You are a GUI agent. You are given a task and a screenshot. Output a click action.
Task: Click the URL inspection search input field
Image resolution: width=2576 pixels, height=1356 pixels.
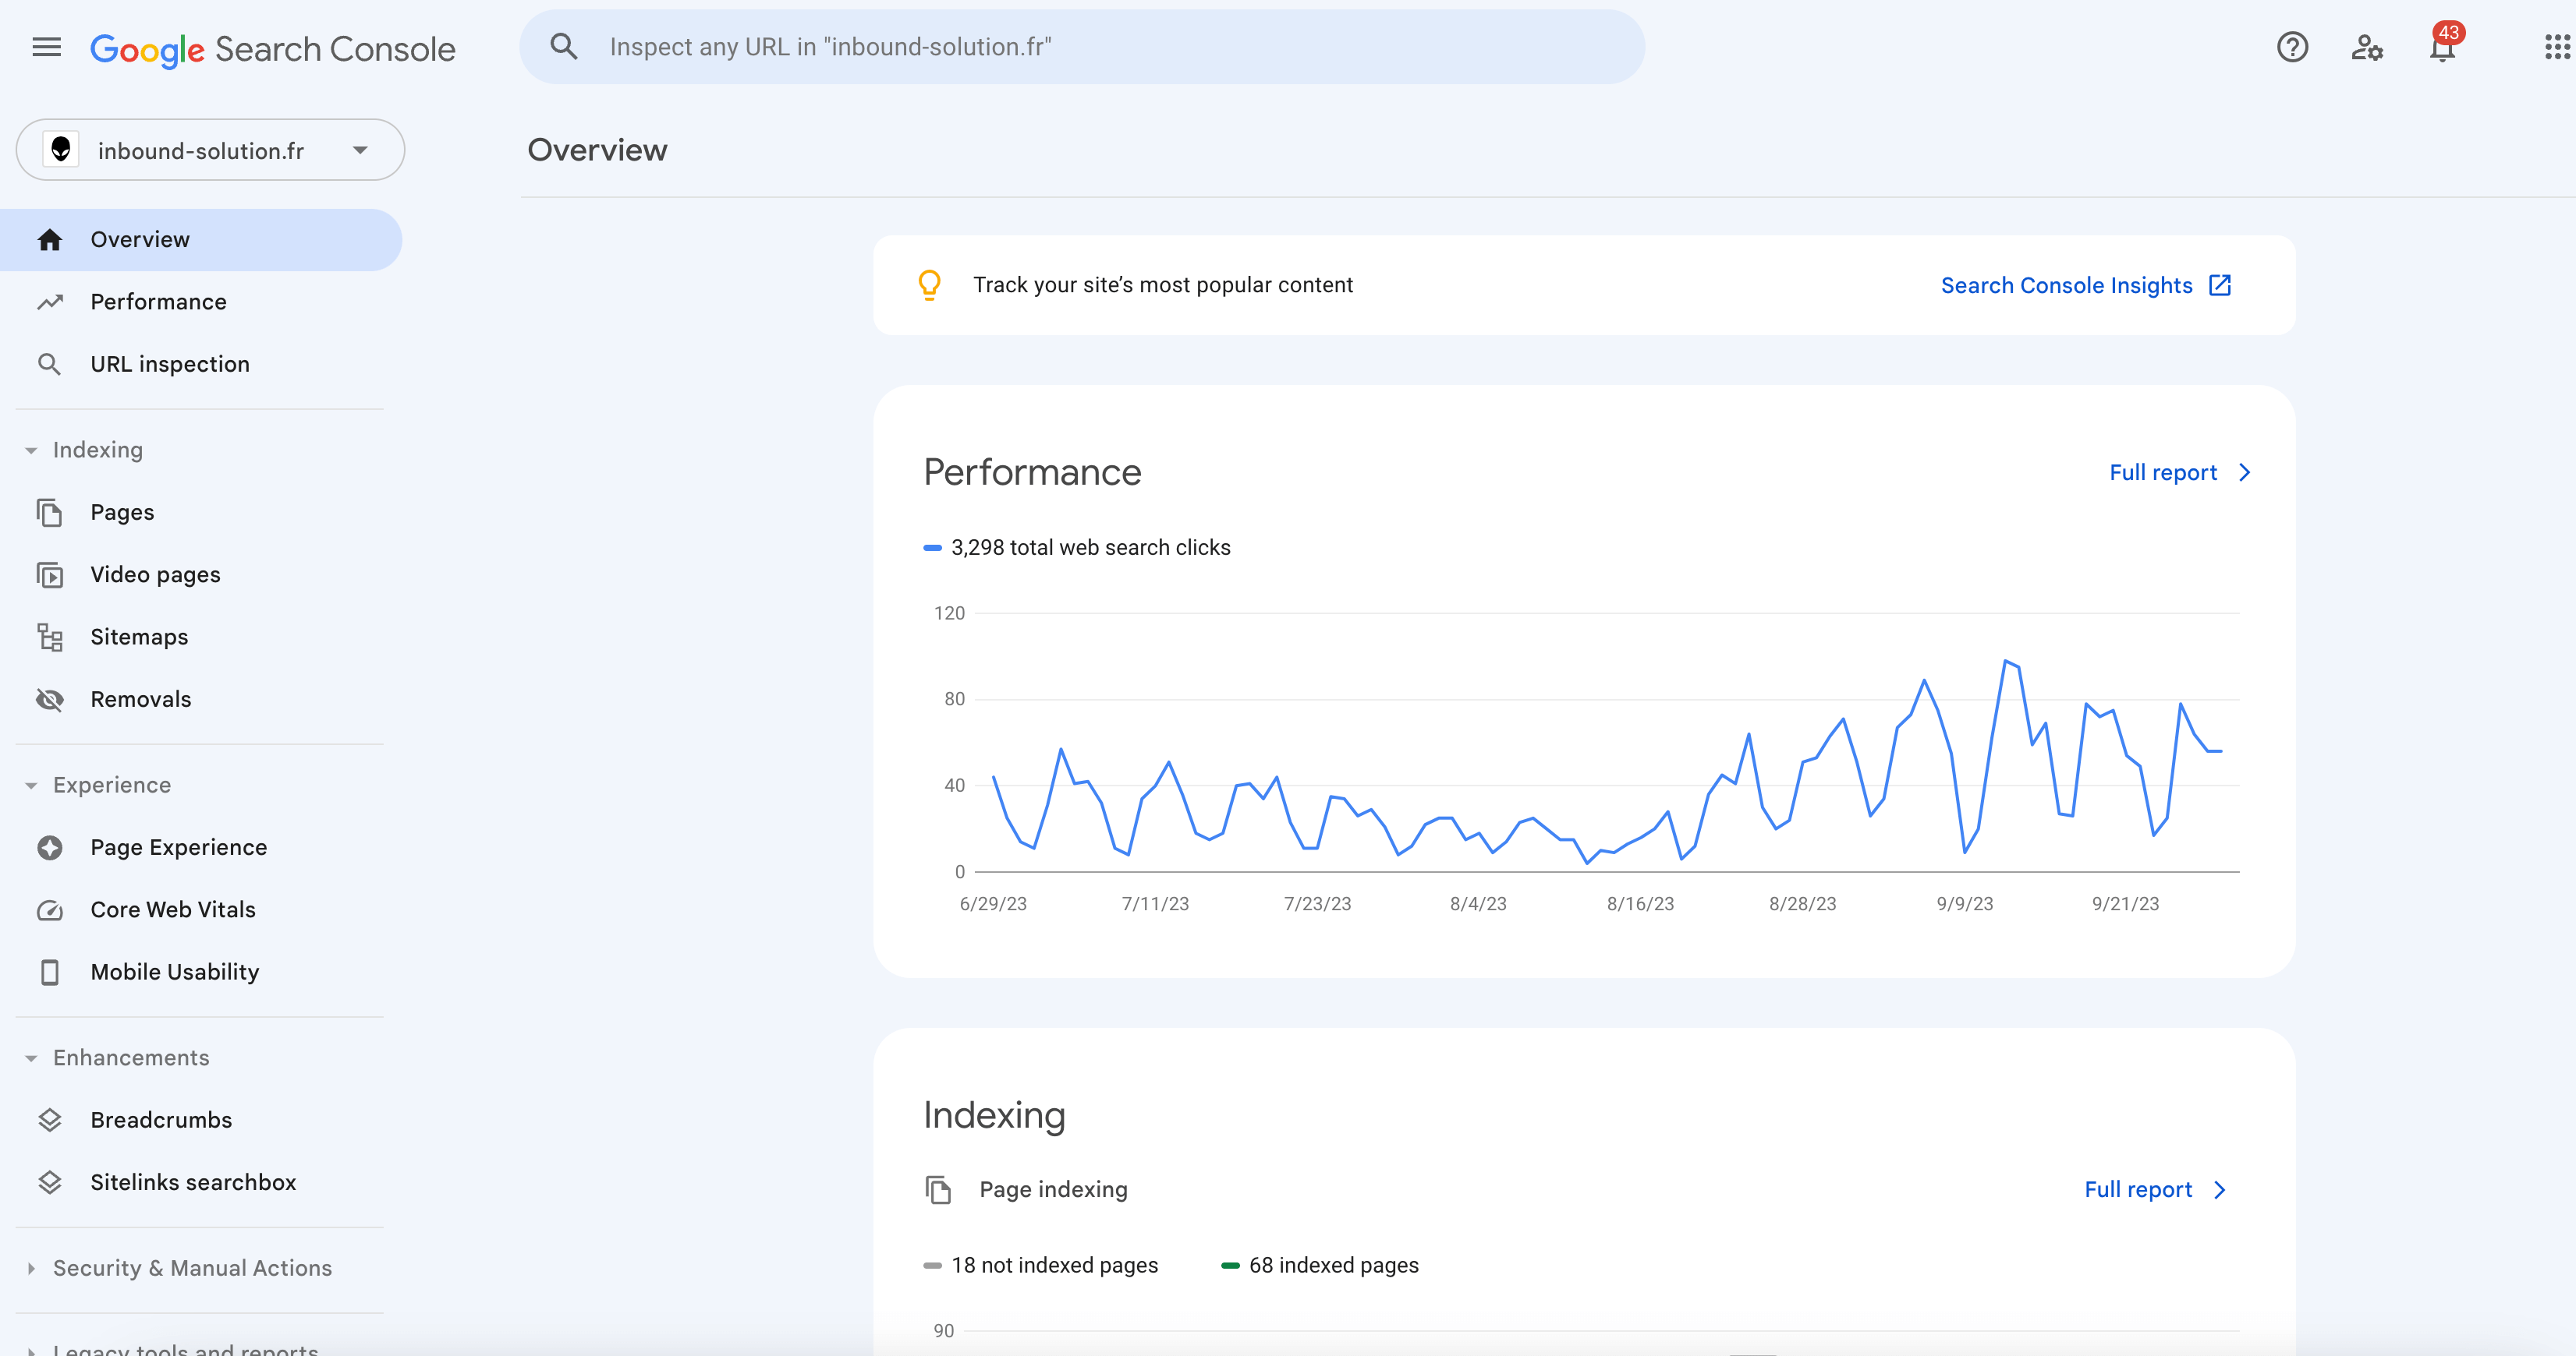coord(1086,46)
